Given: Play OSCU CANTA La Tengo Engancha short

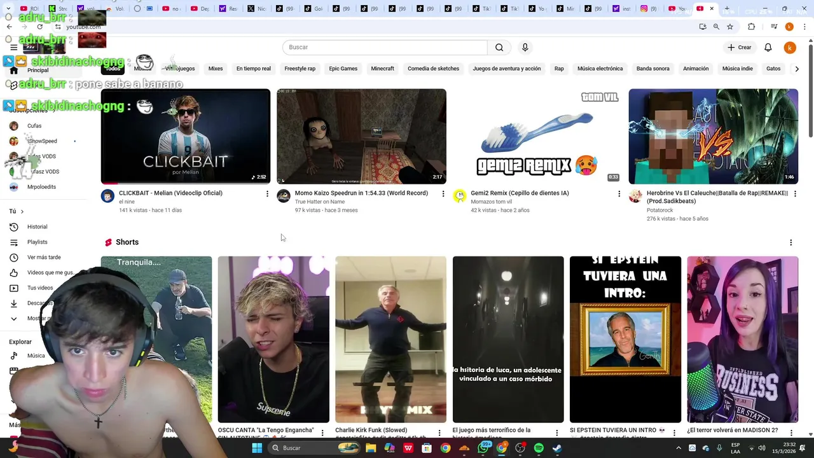Looking at the screenshot, I should 273,339.
